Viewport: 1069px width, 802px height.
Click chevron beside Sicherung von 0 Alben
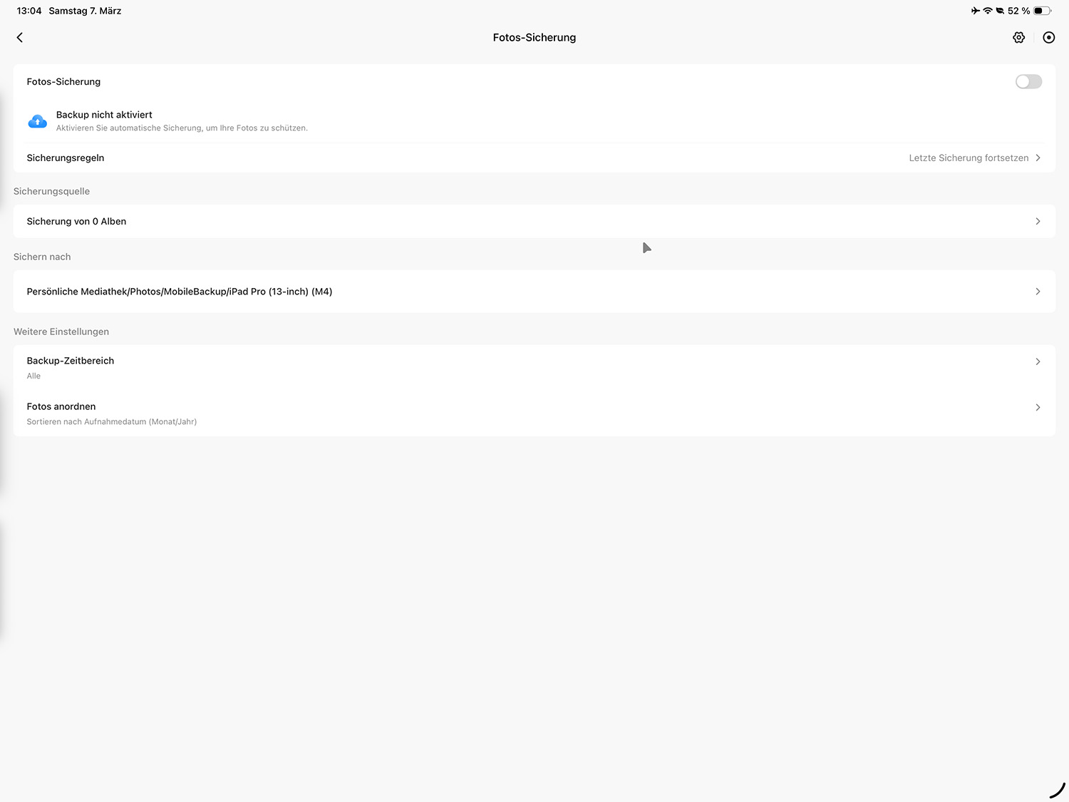[x=1038, y=222]
